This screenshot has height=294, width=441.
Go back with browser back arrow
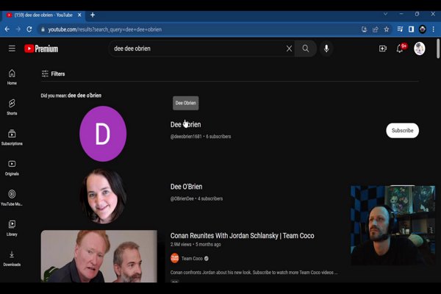point(7,29)
